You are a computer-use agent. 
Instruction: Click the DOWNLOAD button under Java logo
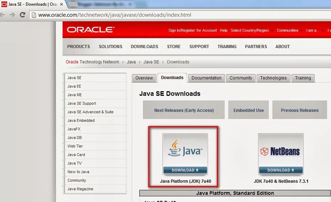(185, 170)
